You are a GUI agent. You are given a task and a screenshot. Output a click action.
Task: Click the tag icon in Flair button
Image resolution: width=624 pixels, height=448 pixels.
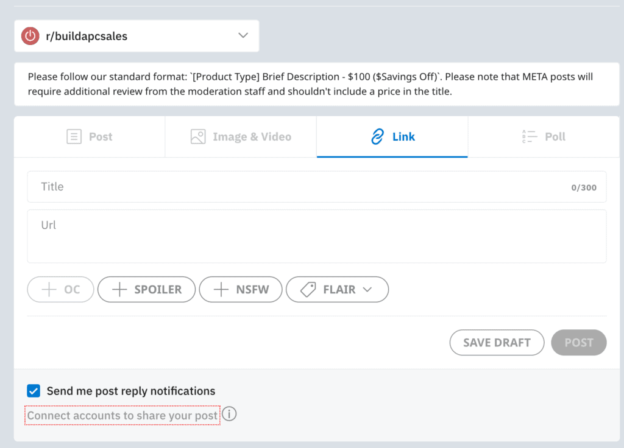click(x=308, y=290)
